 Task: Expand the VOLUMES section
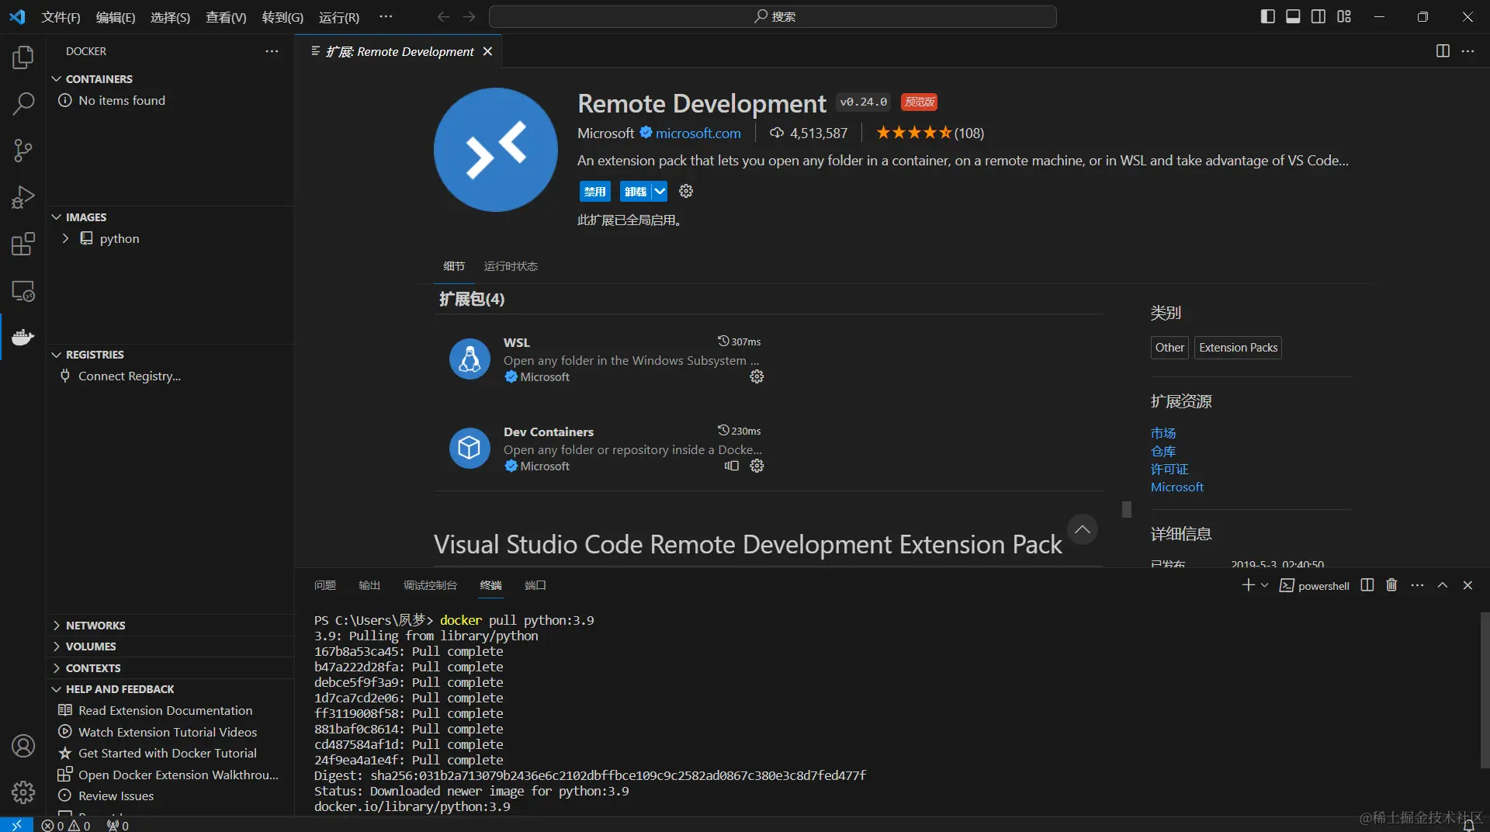[56, 647]
